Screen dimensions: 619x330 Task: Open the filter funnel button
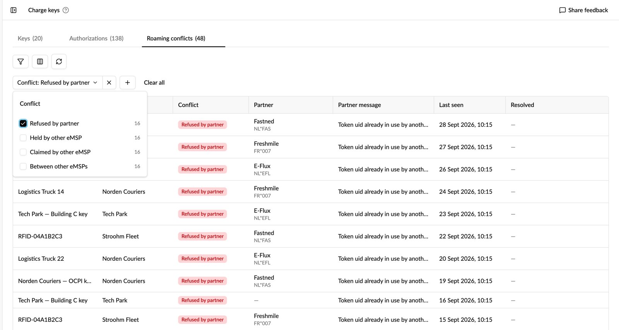point(21,62)
